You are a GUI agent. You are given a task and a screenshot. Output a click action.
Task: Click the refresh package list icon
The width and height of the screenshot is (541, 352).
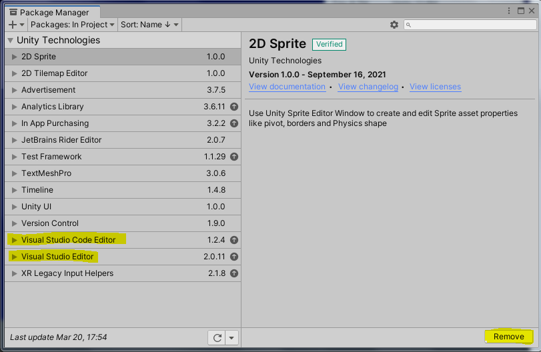click(x=217, y=337)
